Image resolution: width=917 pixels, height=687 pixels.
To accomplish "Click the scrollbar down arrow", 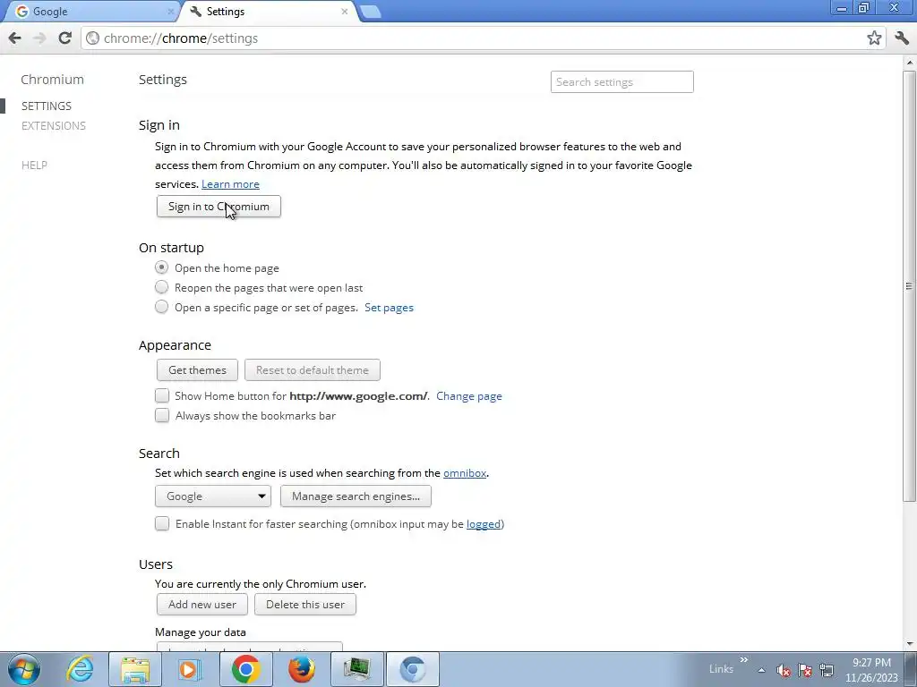I will [x=910, y=644].
